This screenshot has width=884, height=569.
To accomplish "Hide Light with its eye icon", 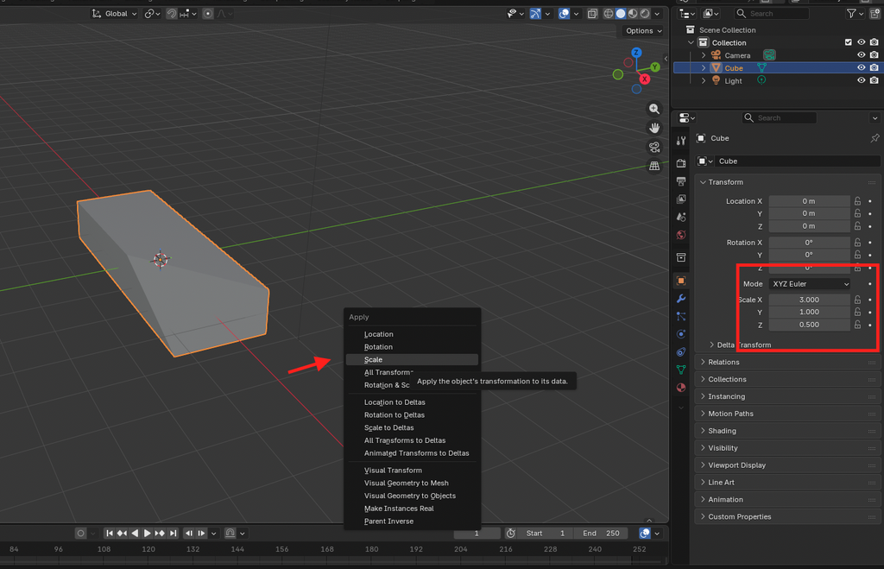I will click(x=861, y=80).
